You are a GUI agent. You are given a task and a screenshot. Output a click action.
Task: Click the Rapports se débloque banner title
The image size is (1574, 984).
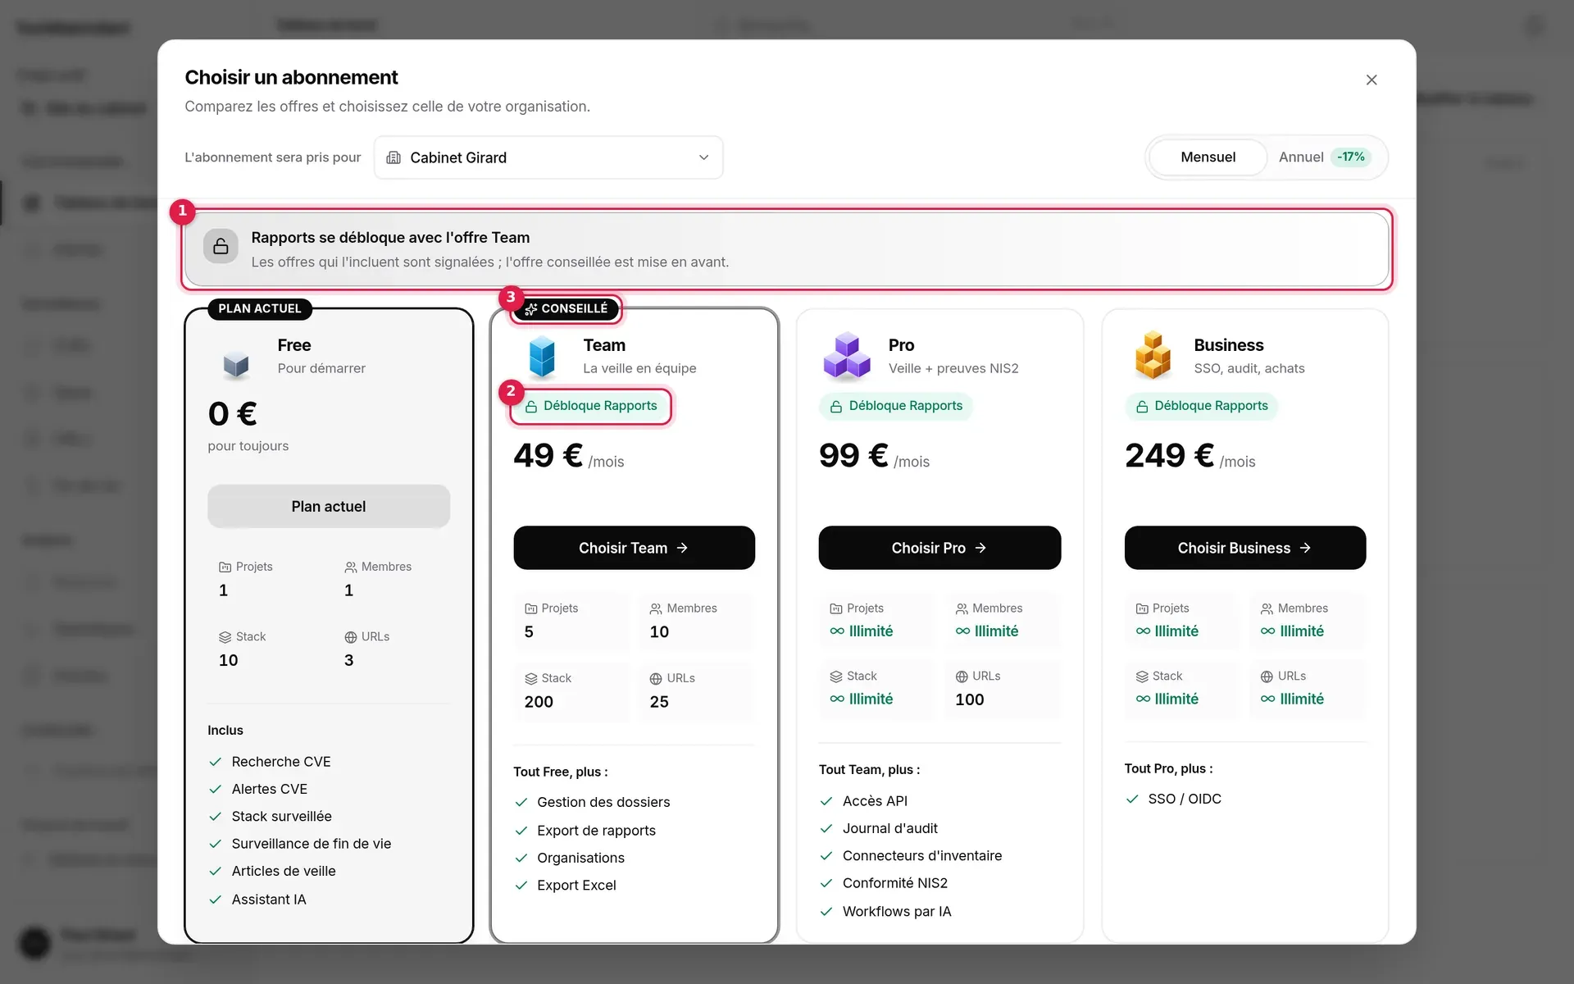pyautogui.click(x=390, y=237)
